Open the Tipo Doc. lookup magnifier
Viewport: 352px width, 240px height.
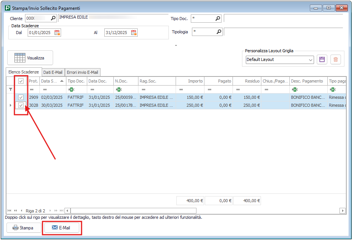pyautogui.click(x=218, y=18)
